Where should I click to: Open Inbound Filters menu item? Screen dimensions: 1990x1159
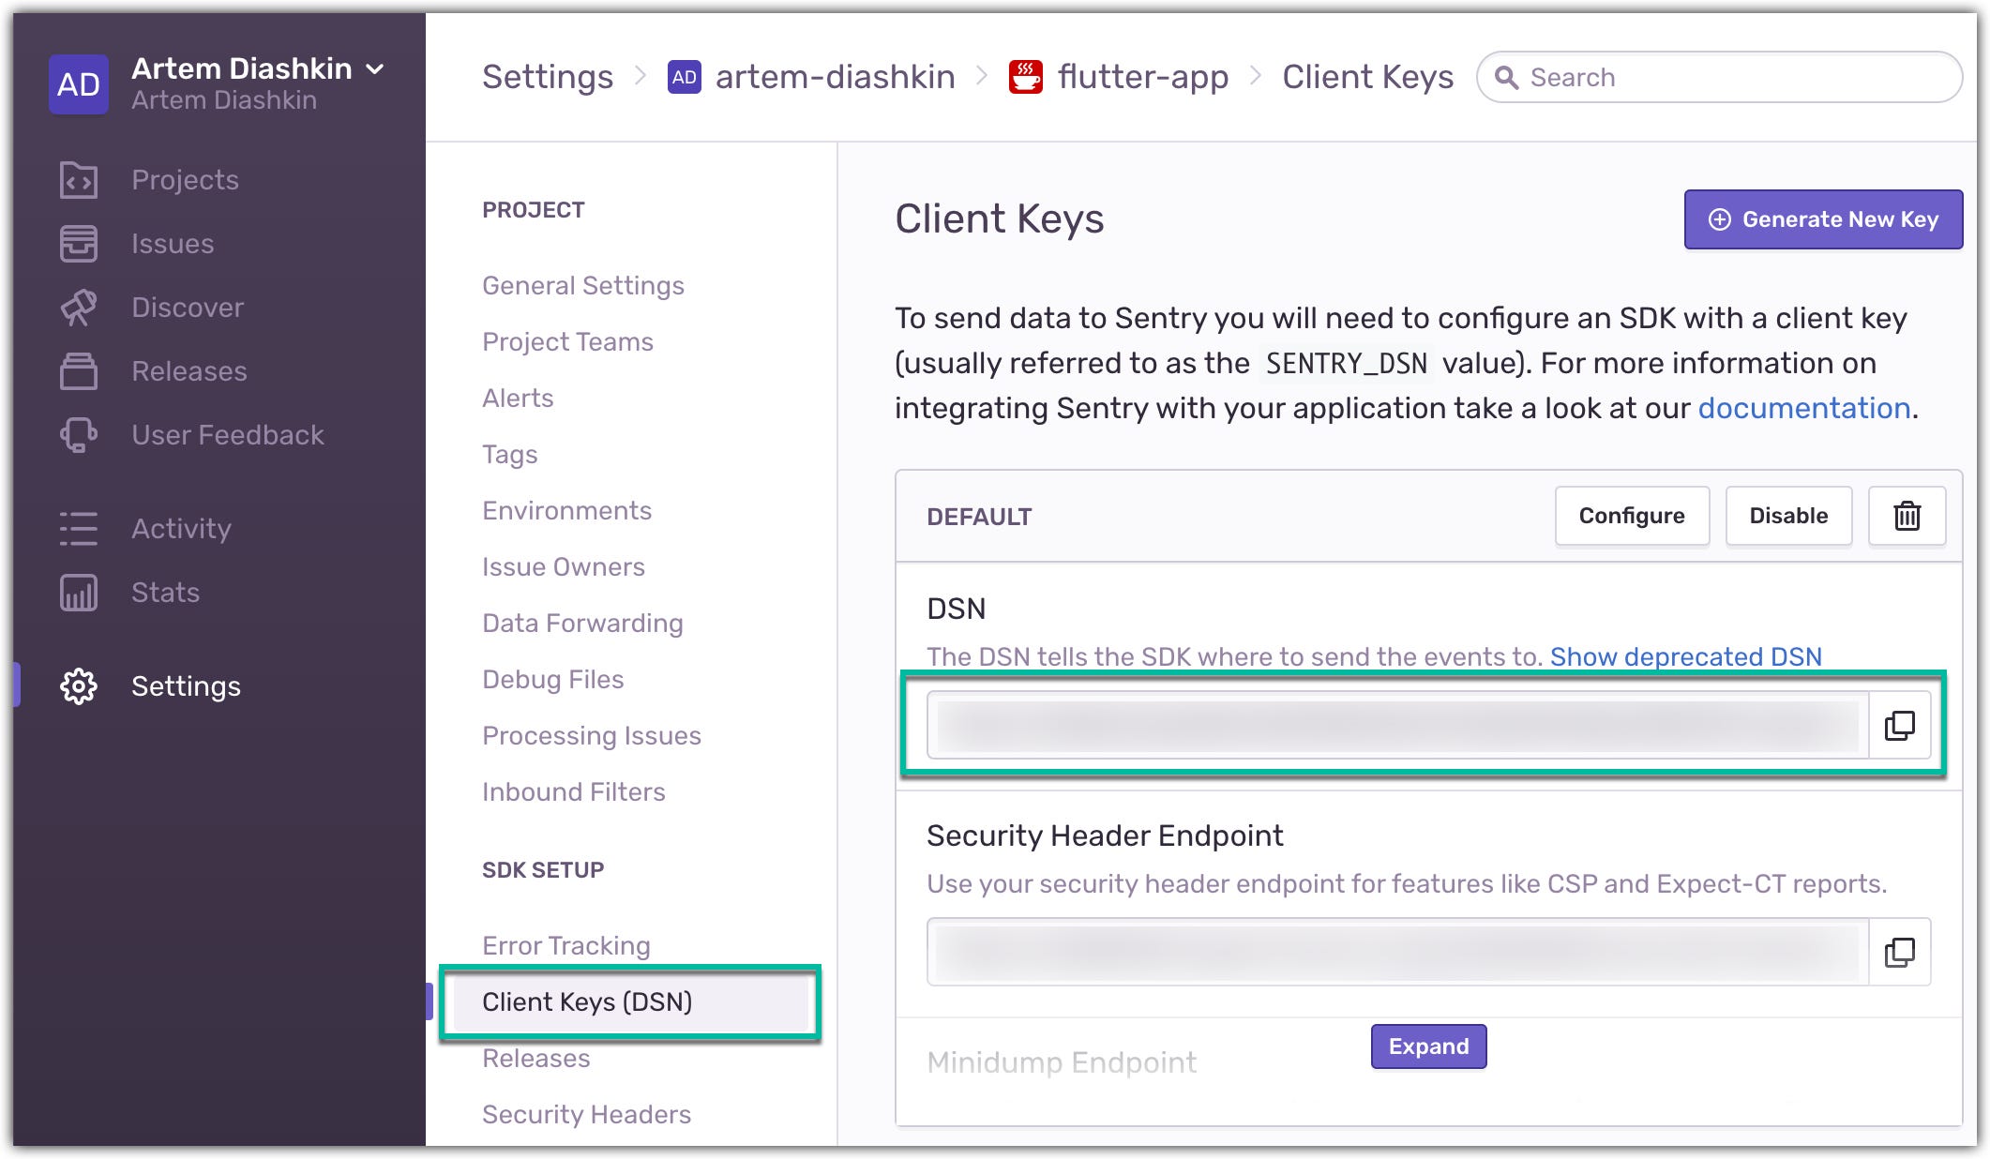pos(573,792)
